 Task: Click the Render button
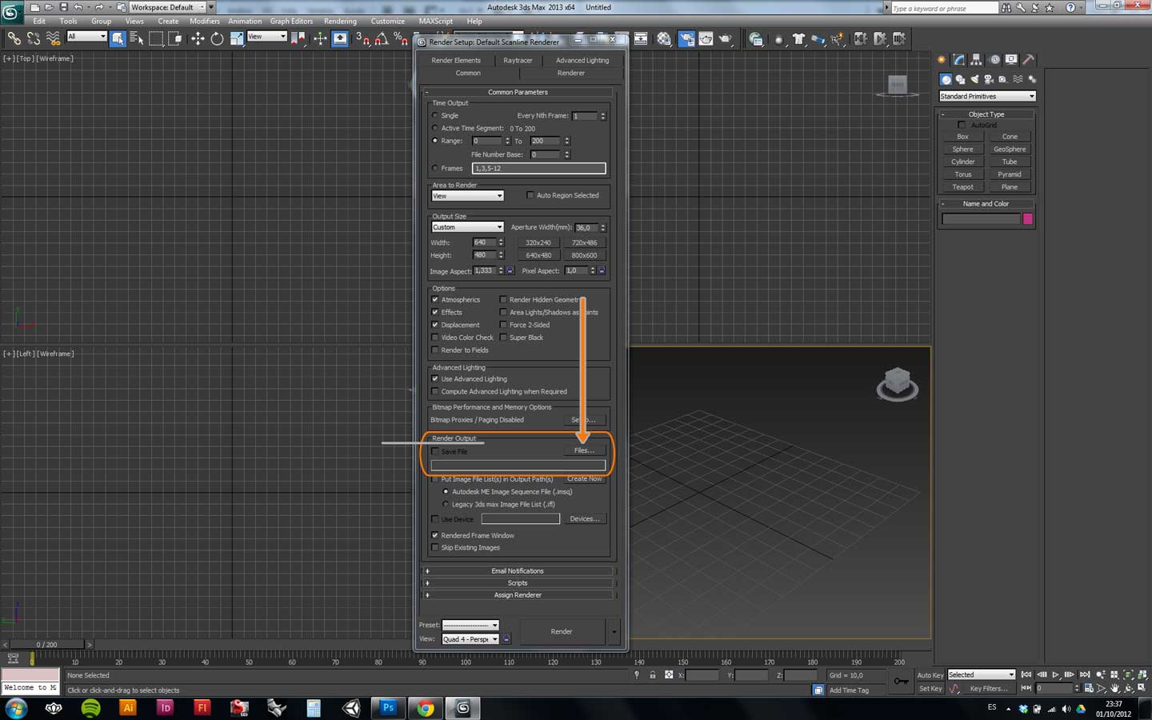click(x=562, y=632)
